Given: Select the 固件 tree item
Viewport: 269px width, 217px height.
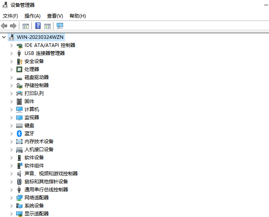Looking at the screenshot, I should pyautogui.click(x=29, y=101).
